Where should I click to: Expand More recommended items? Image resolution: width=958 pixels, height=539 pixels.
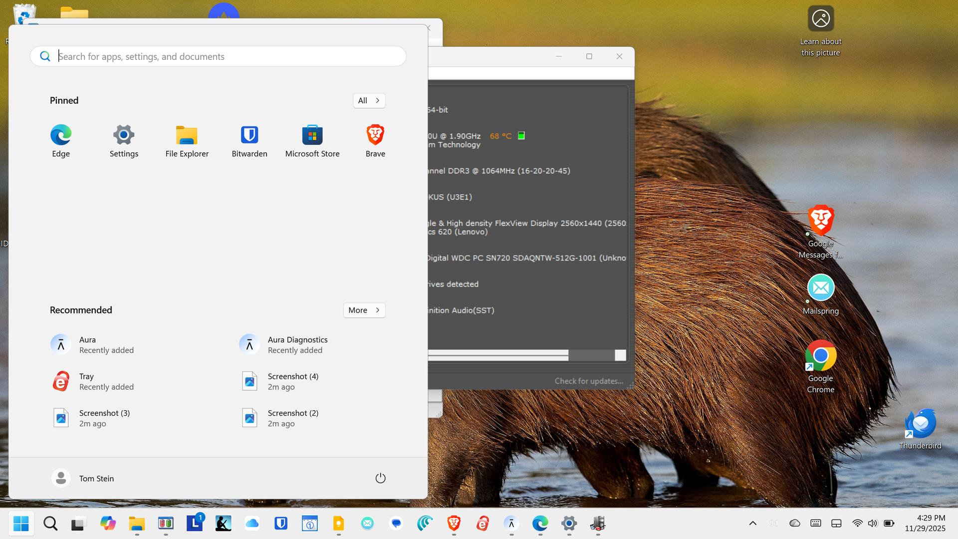tap(364, 310)
